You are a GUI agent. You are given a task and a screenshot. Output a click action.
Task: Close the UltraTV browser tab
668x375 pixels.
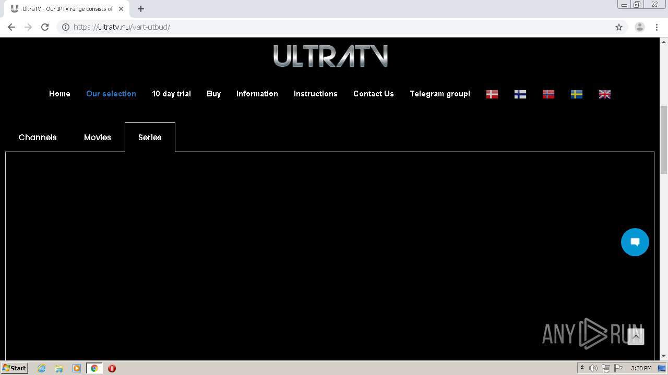[x=121, y=9]
